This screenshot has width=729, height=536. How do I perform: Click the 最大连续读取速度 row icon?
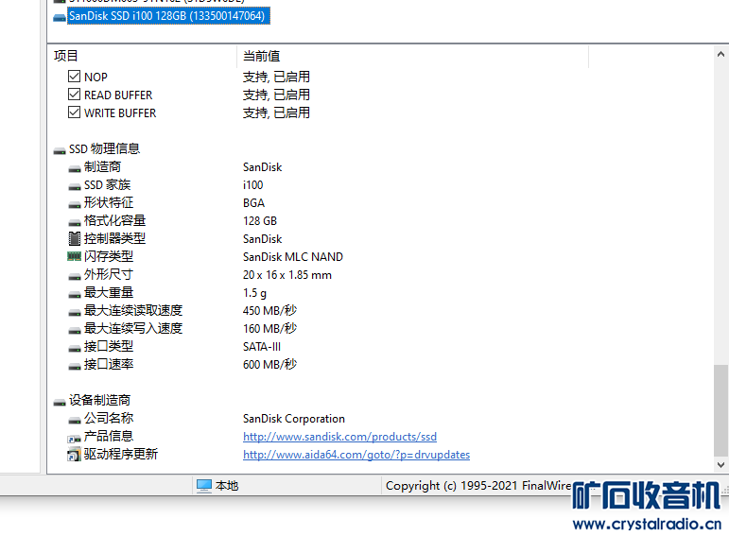coord(75,312)
